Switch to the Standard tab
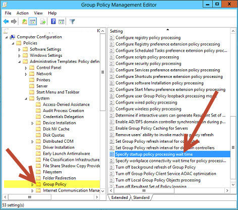The image size is (238, 210). 141,197
